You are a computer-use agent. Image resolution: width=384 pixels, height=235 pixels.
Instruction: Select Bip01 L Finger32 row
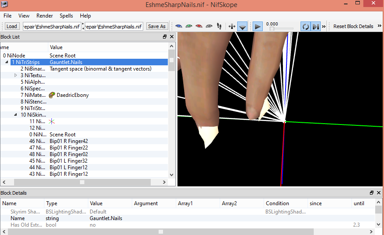click(84, 161)
